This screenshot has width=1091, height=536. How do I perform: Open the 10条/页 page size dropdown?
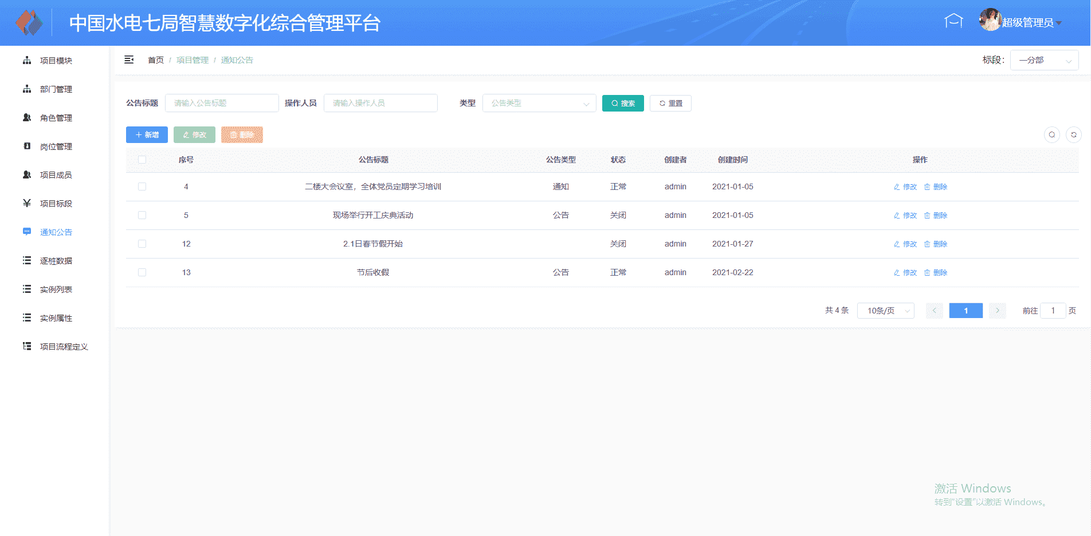tap(885, 311)
